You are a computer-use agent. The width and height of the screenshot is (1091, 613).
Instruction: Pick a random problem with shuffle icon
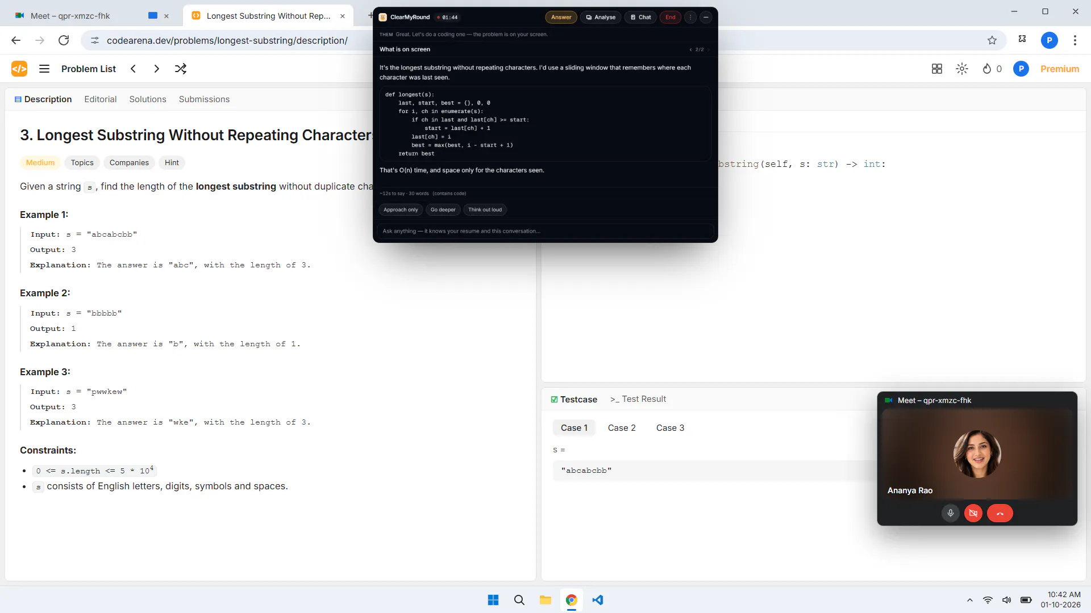pos(181,69)
